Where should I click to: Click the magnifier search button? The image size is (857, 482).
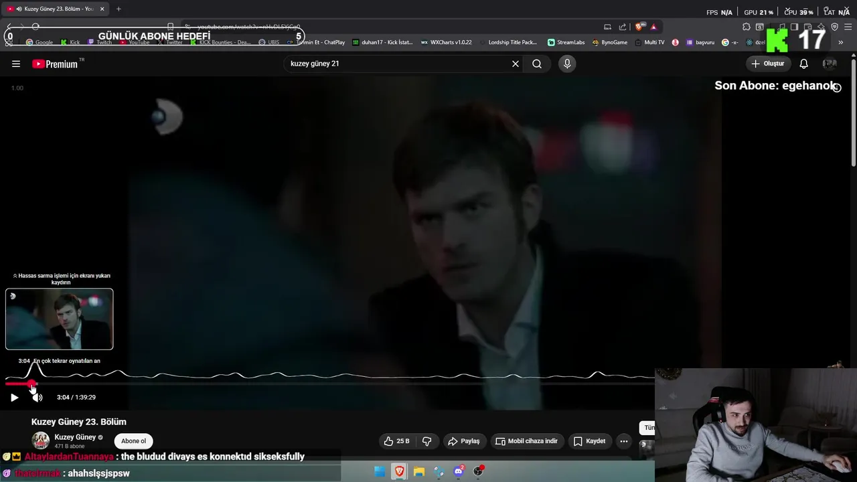click(537, 64)
